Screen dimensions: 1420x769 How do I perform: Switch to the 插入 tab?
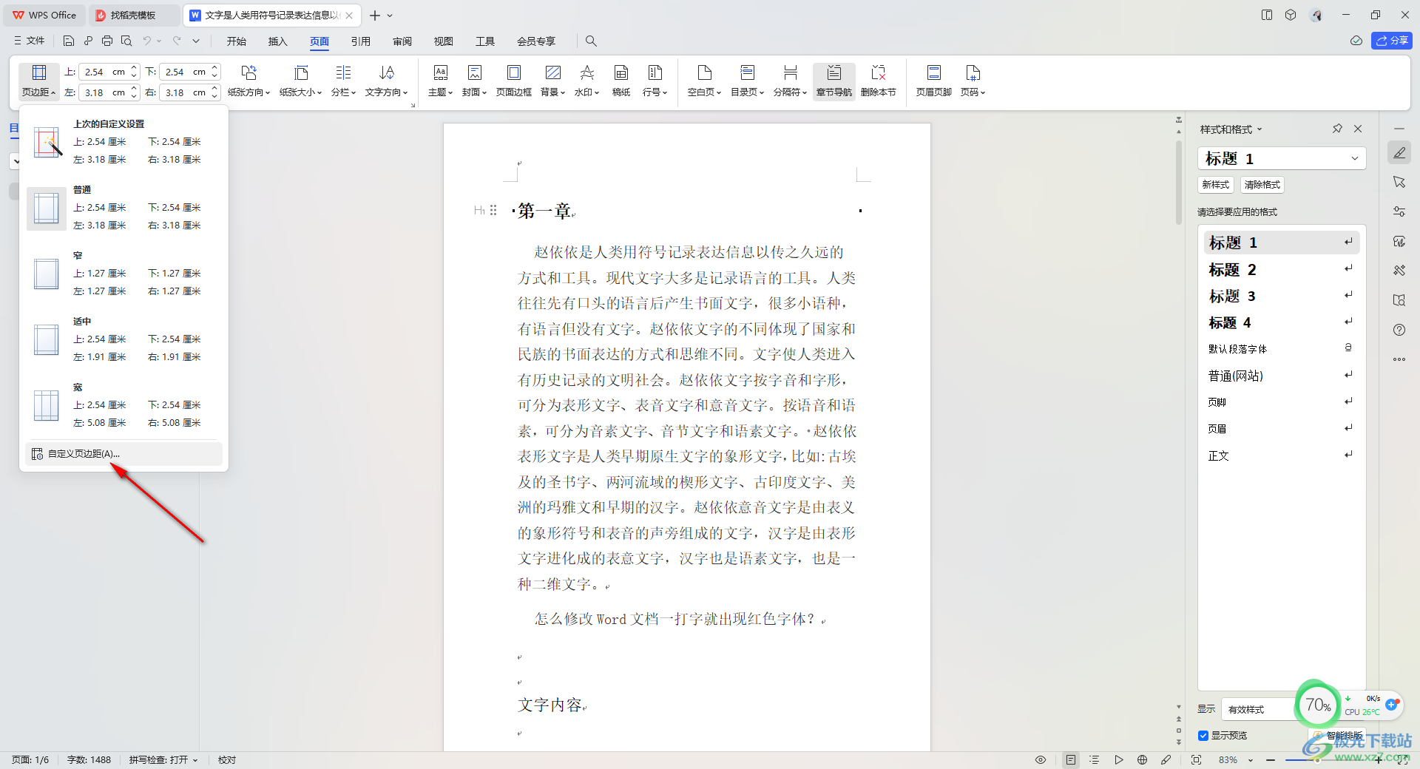point(278,41)
